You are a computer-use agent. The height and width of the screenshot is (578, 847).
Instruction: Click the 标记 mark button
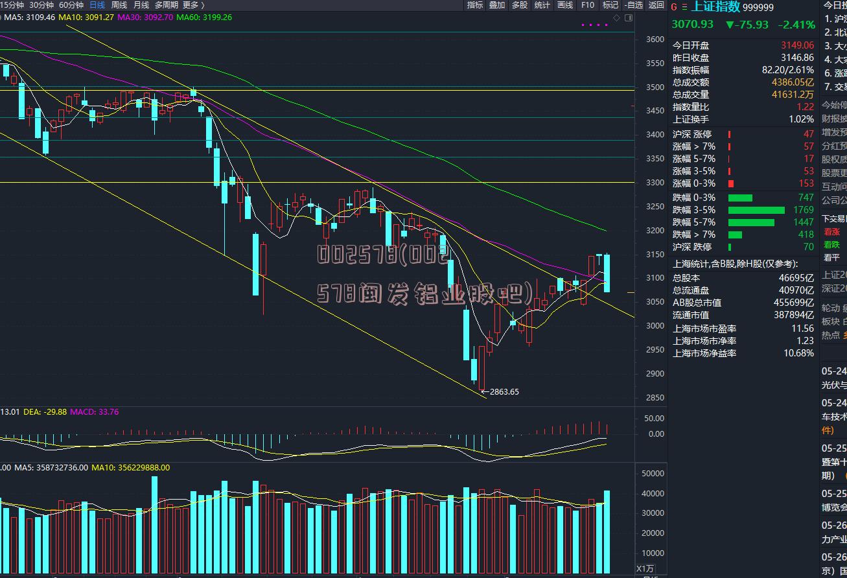coord(610,5)
